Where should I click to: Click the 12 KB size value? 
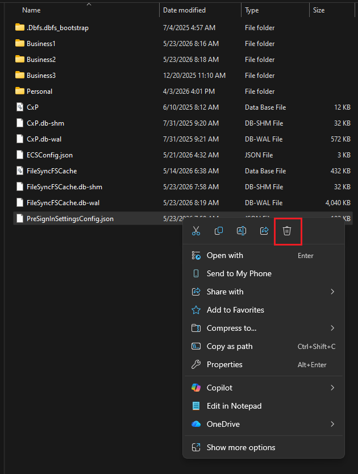point(342,107)
